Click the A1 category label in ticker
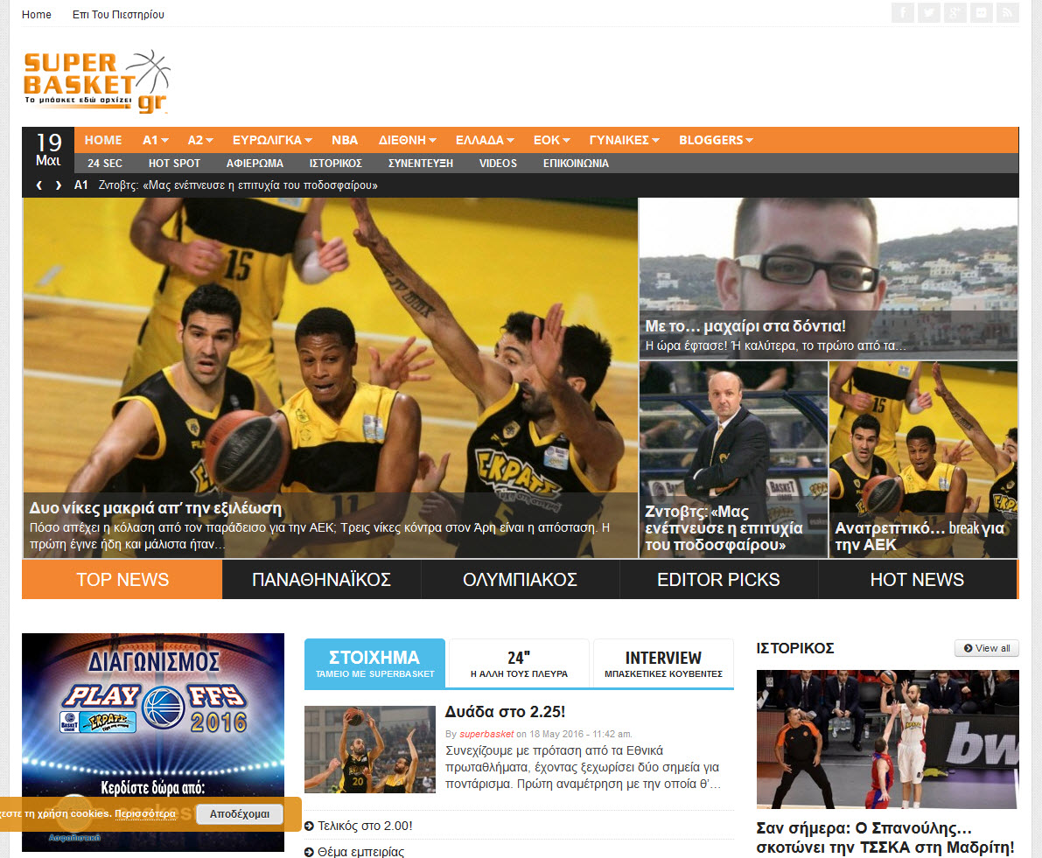 pyautogui.click(x=81, y=185)
